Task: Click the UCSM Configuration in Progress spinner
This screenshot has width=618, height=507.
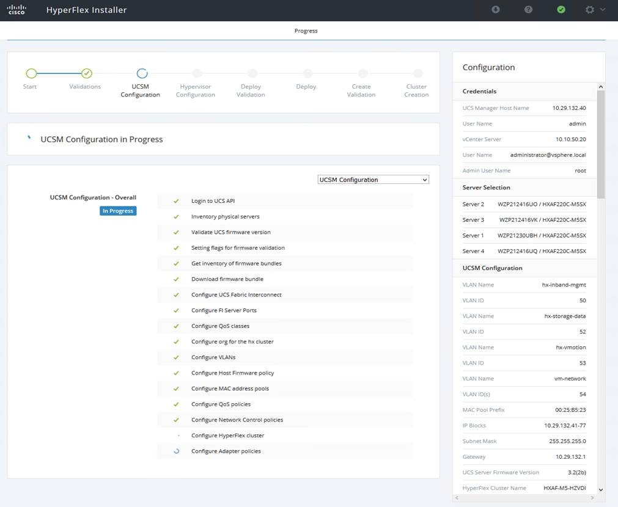Action: (x=29, y=137)
